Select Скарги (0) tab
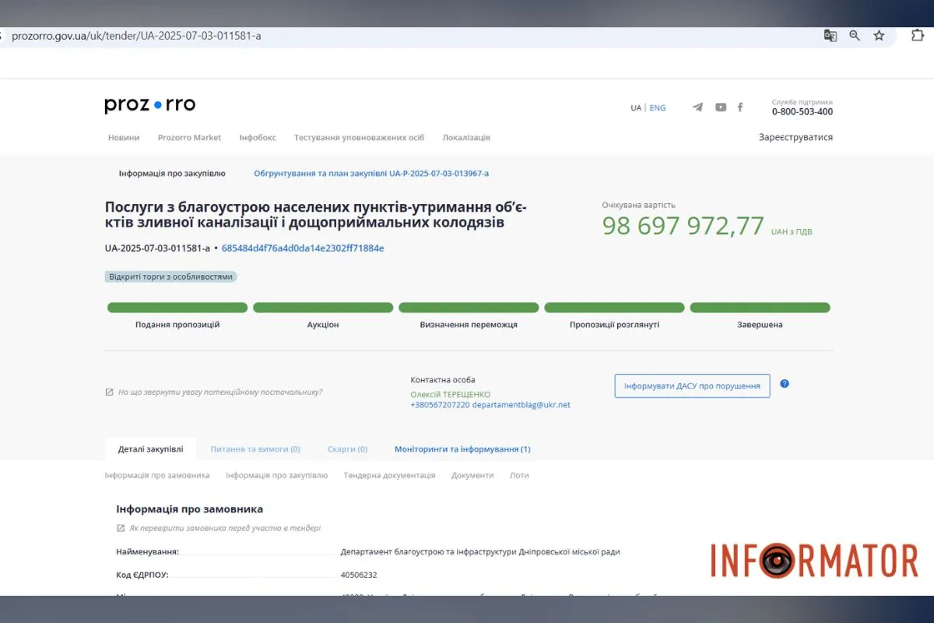The height and width of the screenshot is (623, 934). (347, 449)
